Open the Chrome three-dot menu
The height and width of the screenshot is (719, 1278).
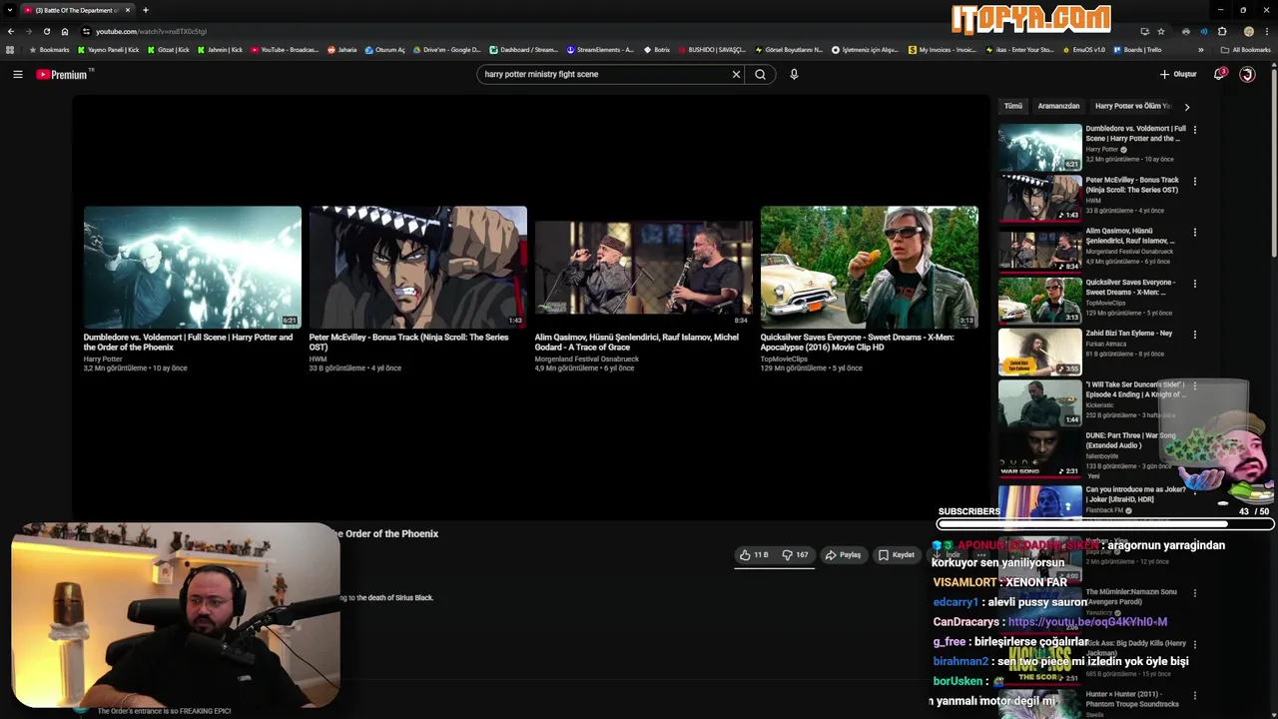tap(1266, 31)
